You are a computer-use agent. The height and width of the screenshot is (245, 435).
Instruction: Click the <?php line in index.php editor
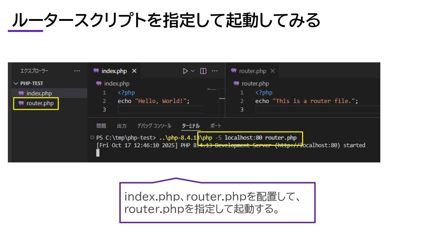126,93
